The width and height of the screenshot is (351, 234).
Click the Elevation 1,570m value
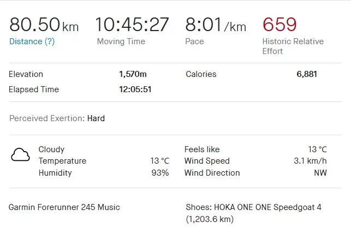tap(133, 74)
